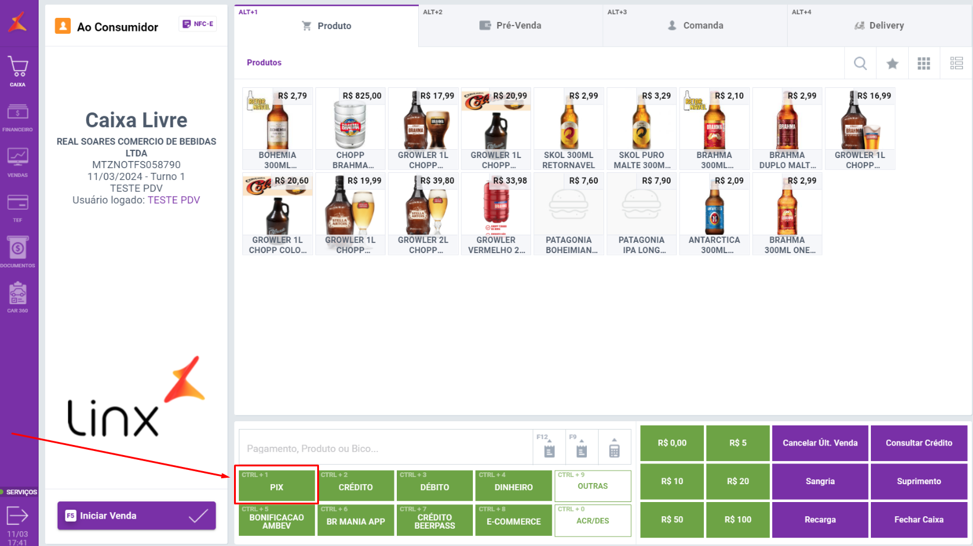This screenshot has width=973, height=546.
Task: Switch products to list view
Action: point(956,63)
